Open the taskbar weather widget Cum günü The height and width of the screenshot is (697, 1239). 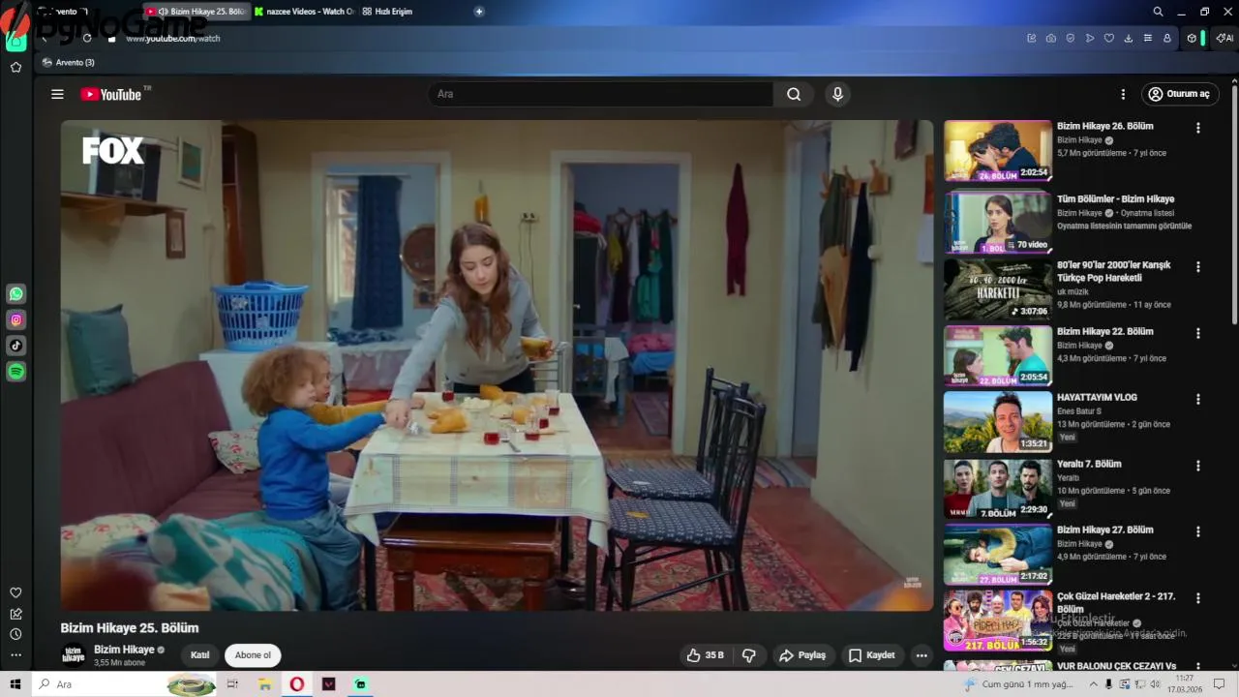pos(1017,684)
